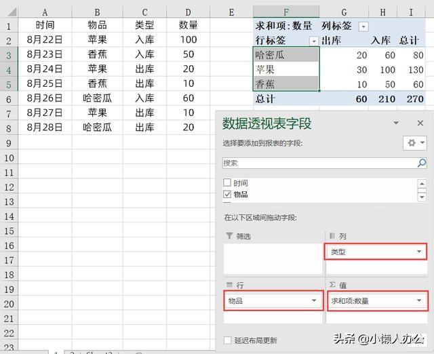Select the 8月22日 date cell

coord(45,40)
